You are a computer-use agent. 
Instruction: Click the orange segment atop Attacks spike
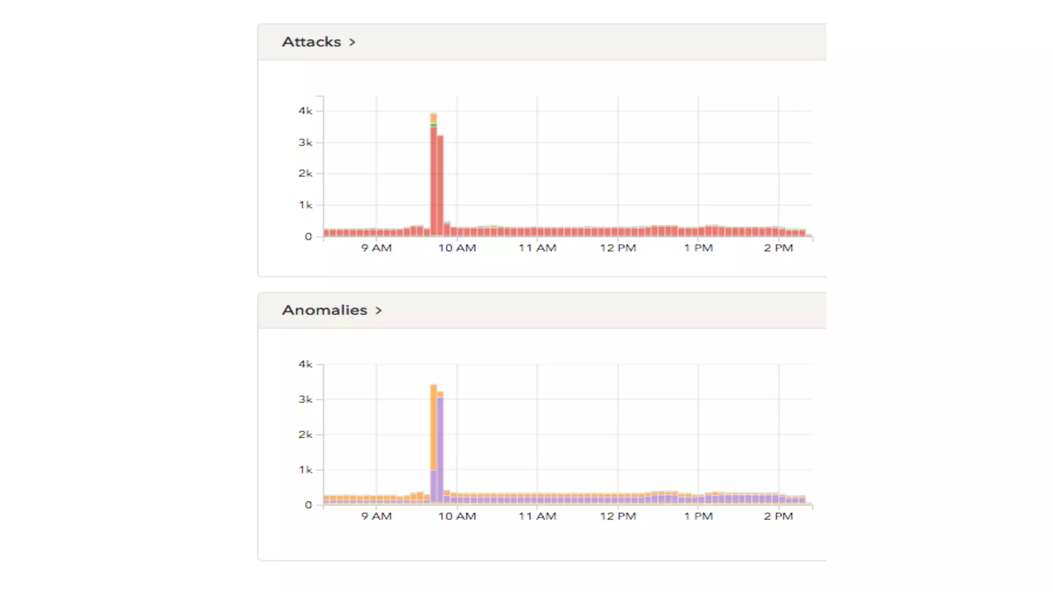click(x=433, y=118)
